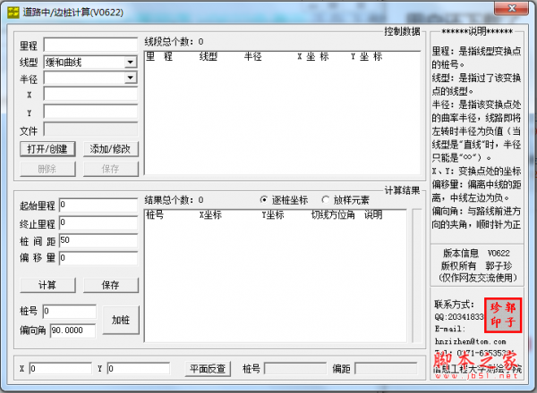
Task: Click the 偏向角 field showing 90.0000
Action: pyautogui.click(x=73, y=330)
